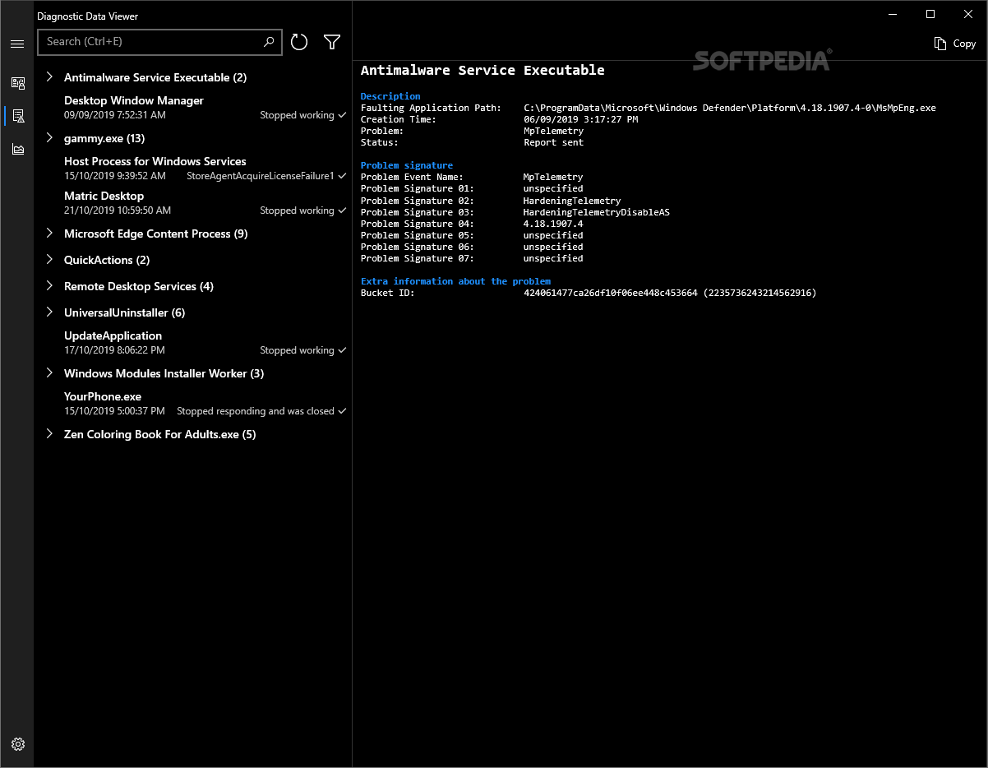Open Settings gear in the sidebar
The width and height of the screenshot is (988, 768).
[x=18, y=744]
